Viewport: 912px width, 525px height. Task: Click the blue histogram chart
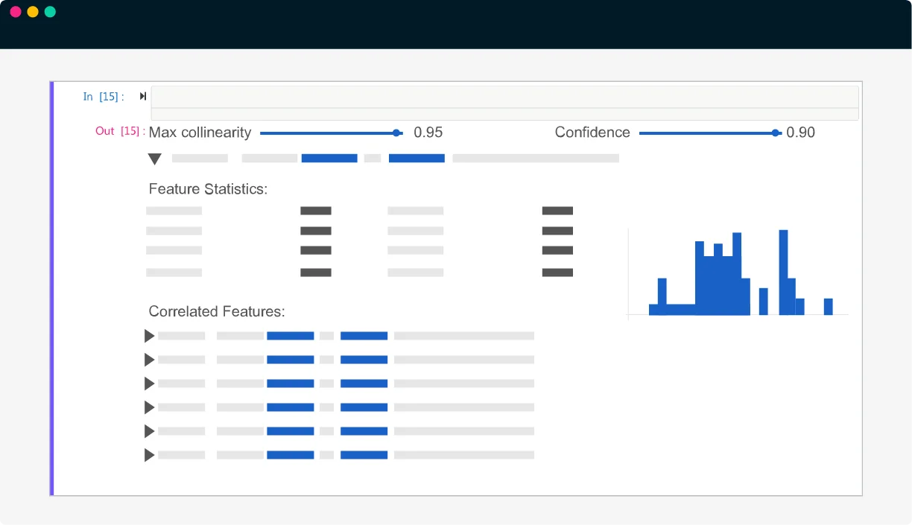(738, 273)
